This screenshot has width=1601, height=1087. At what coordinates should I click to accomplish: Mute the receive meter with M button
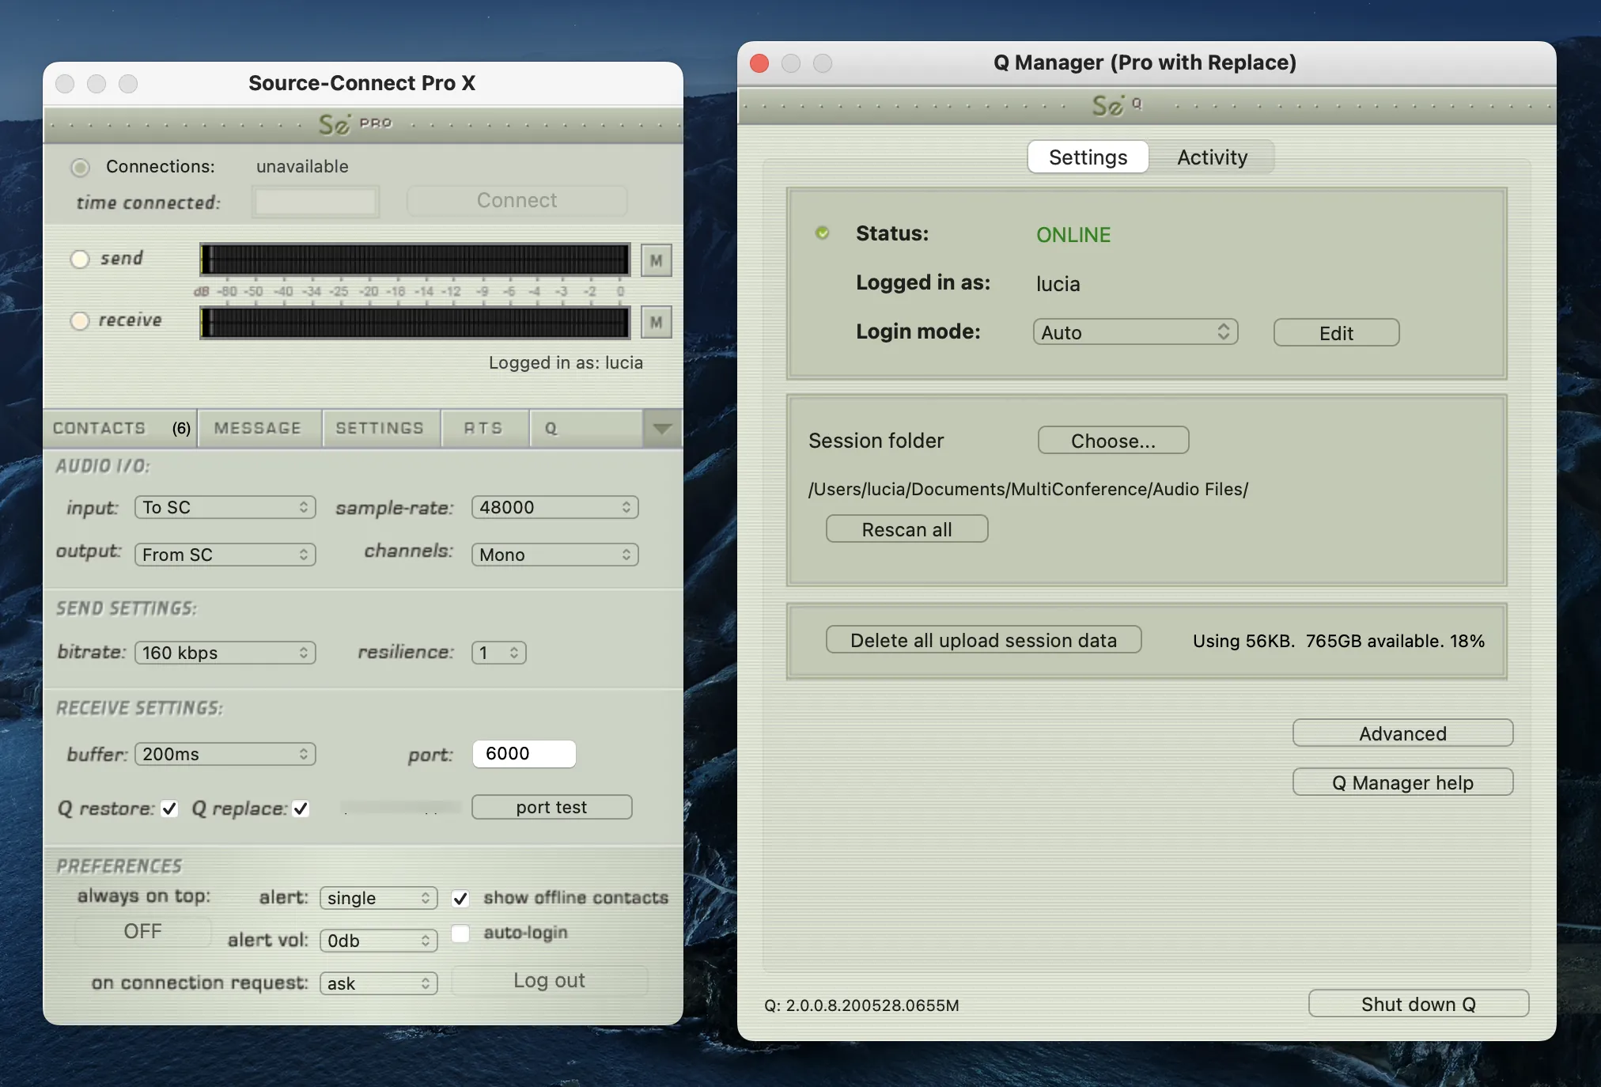tap(656, 322)
